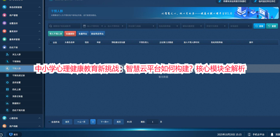This screenshot has width=280, height=137.
Task: Click the 重置 button
Action: [272, 26]
